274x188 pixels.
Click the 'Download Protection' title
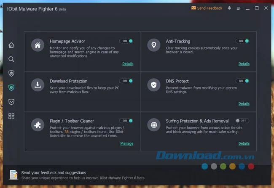pyautogui.click(x=68, y=81)
